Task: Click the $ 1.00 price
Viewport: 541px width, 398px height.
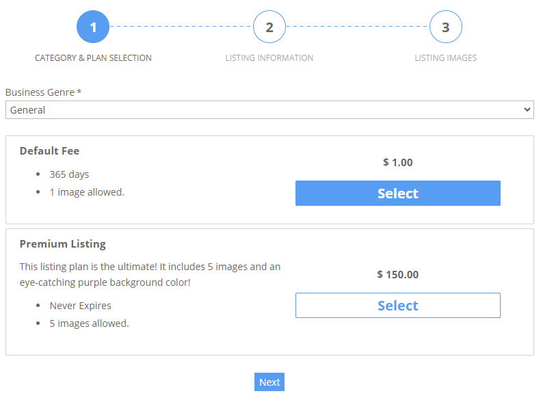Action: pos(398,162)
